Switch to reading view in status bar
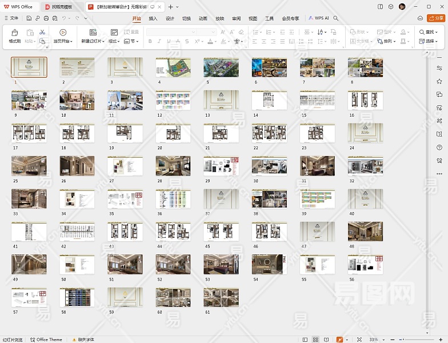448x343 pixels. coord(325,340)
